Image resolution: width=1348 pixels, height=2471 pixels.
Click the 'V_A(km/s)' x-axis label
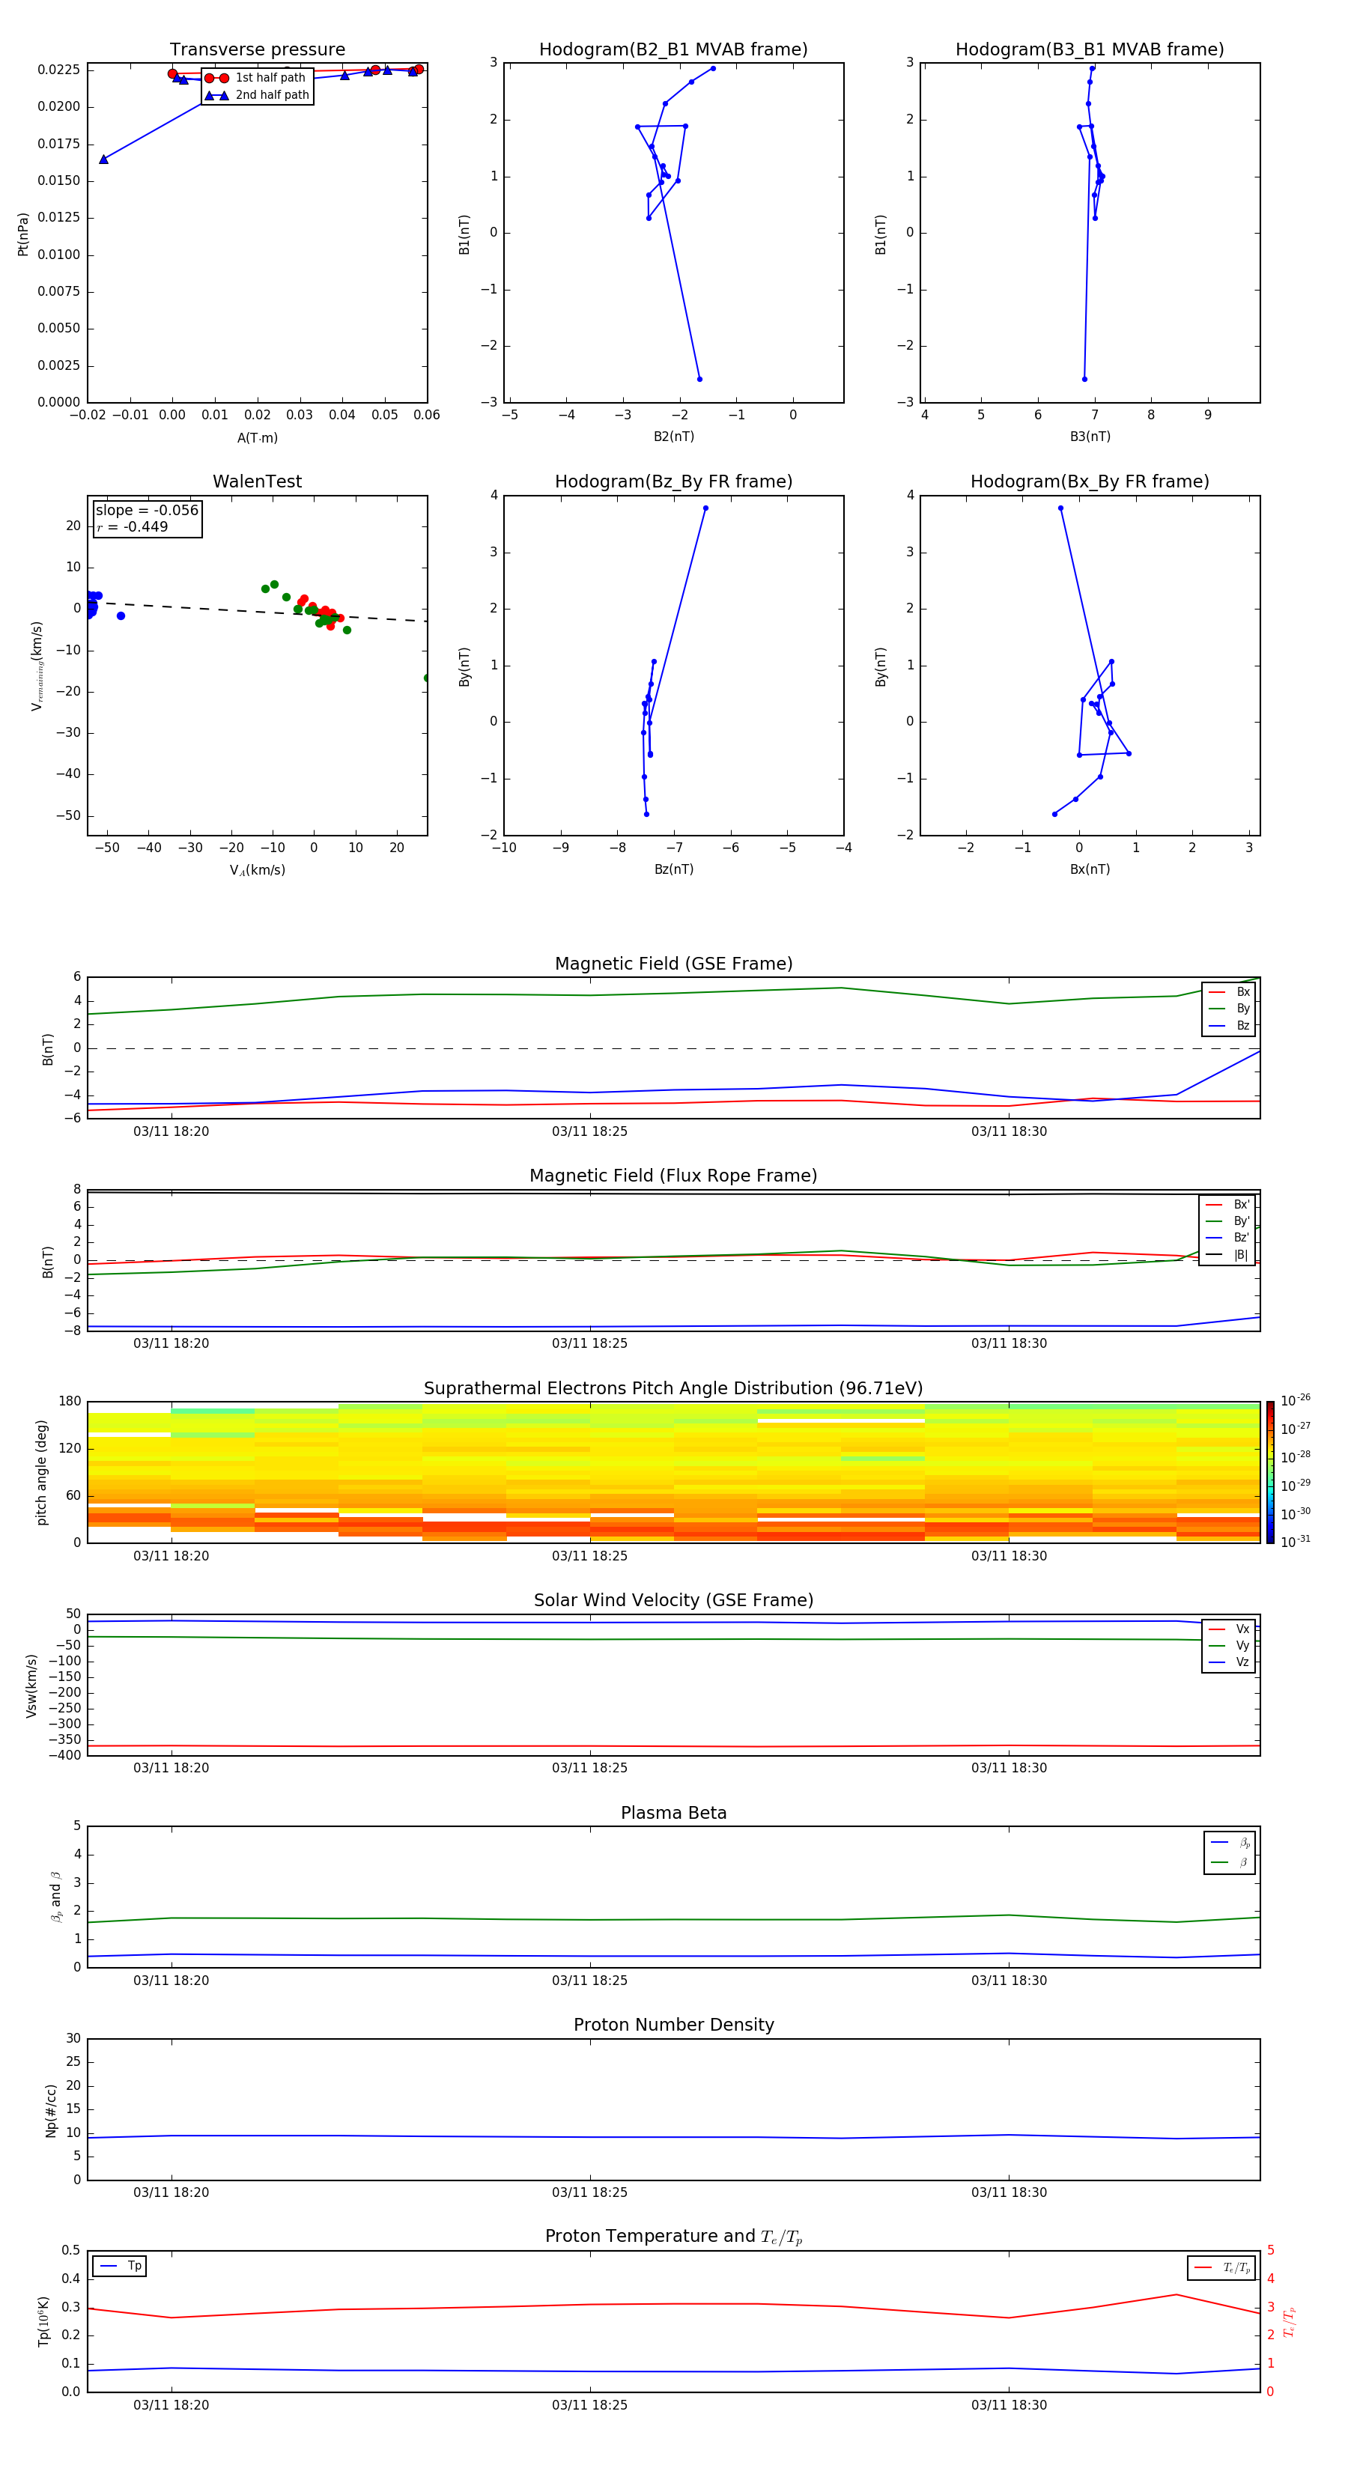(257, 870)
